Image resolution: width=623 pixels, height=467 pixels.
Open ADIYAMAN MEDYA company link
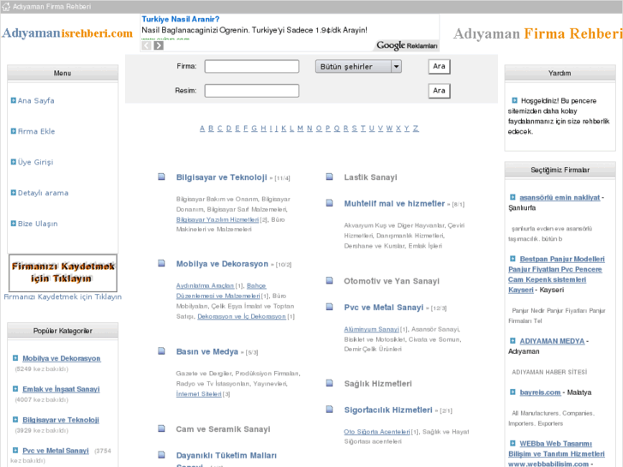point(552,341)
